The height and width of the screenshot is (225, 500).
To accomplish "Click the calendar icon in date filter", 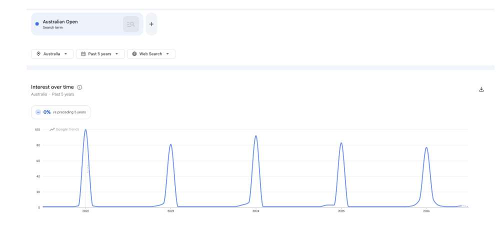I will point(83,54).
